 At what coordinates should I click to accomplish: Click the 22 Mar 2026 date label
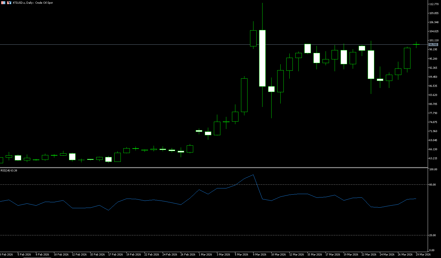pyautogui.click(x=369, y=255)
